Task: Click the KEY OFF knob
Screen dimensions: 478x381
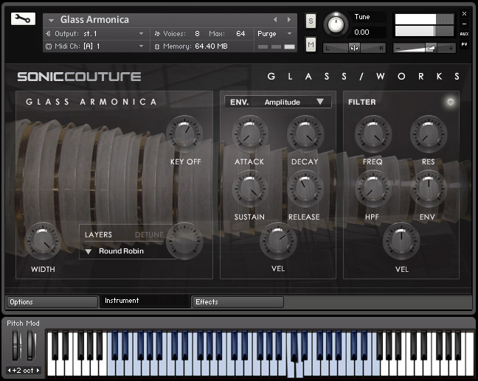Action: [184, 134]
